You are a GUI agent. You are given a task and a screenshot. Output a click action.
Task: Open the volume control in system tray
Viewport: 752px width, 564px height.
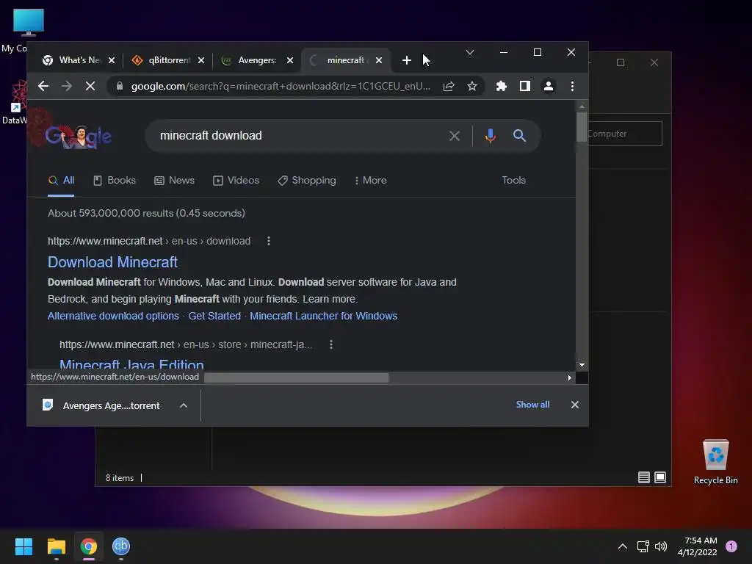661,546
